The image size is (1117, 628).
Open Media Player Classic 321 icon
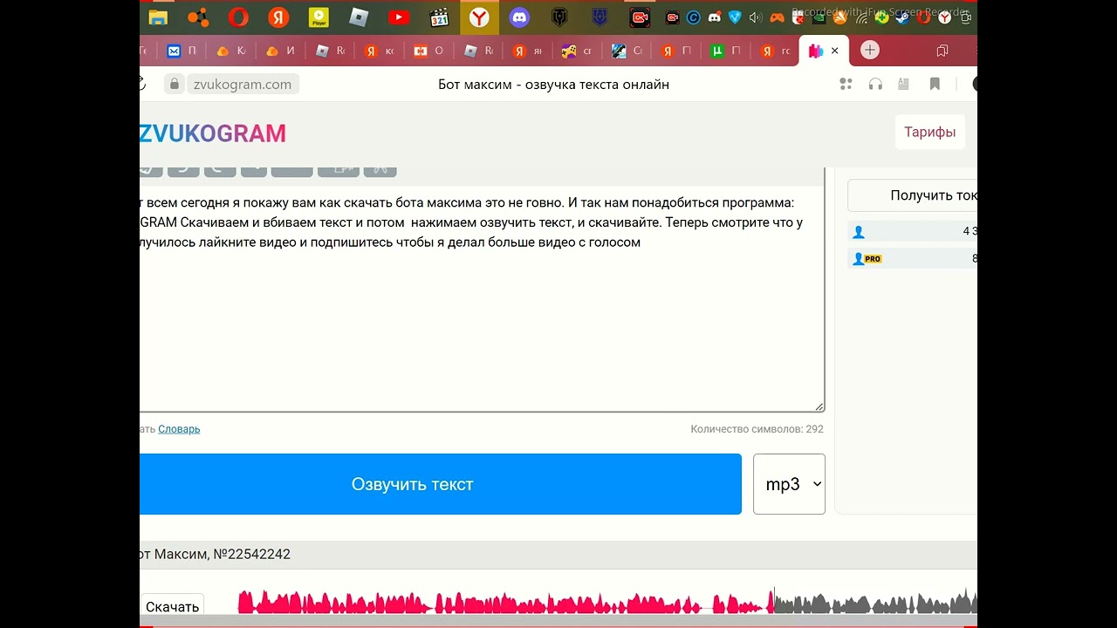[439, 17]
